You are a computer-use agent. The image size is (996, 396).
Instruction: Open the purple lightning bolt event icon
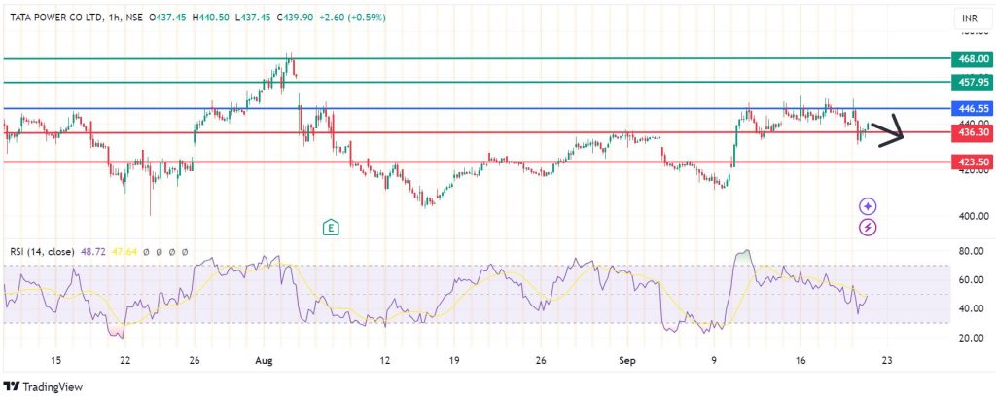(868, 227)
